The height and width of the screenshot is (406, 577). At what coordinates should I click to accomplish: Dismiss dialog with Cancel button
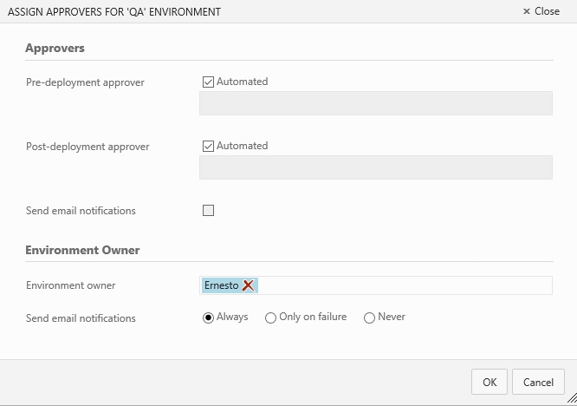pyautogui.click(x=538, y=382)
